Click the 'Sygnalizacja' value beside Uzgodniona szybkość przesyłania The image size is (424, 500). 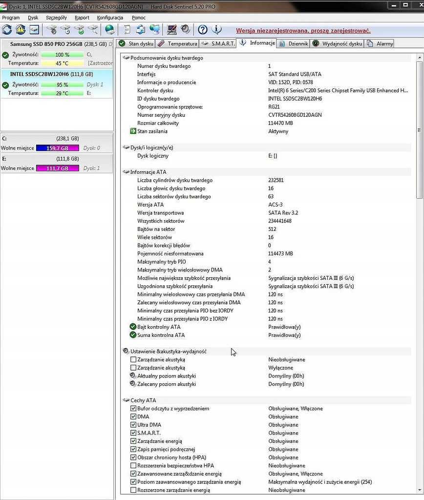(311, 286)
